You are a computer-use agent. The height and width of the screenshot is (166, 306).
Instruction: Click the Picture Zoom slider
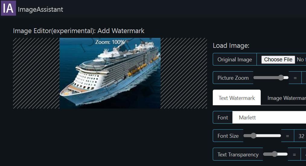tap(271, 78)
